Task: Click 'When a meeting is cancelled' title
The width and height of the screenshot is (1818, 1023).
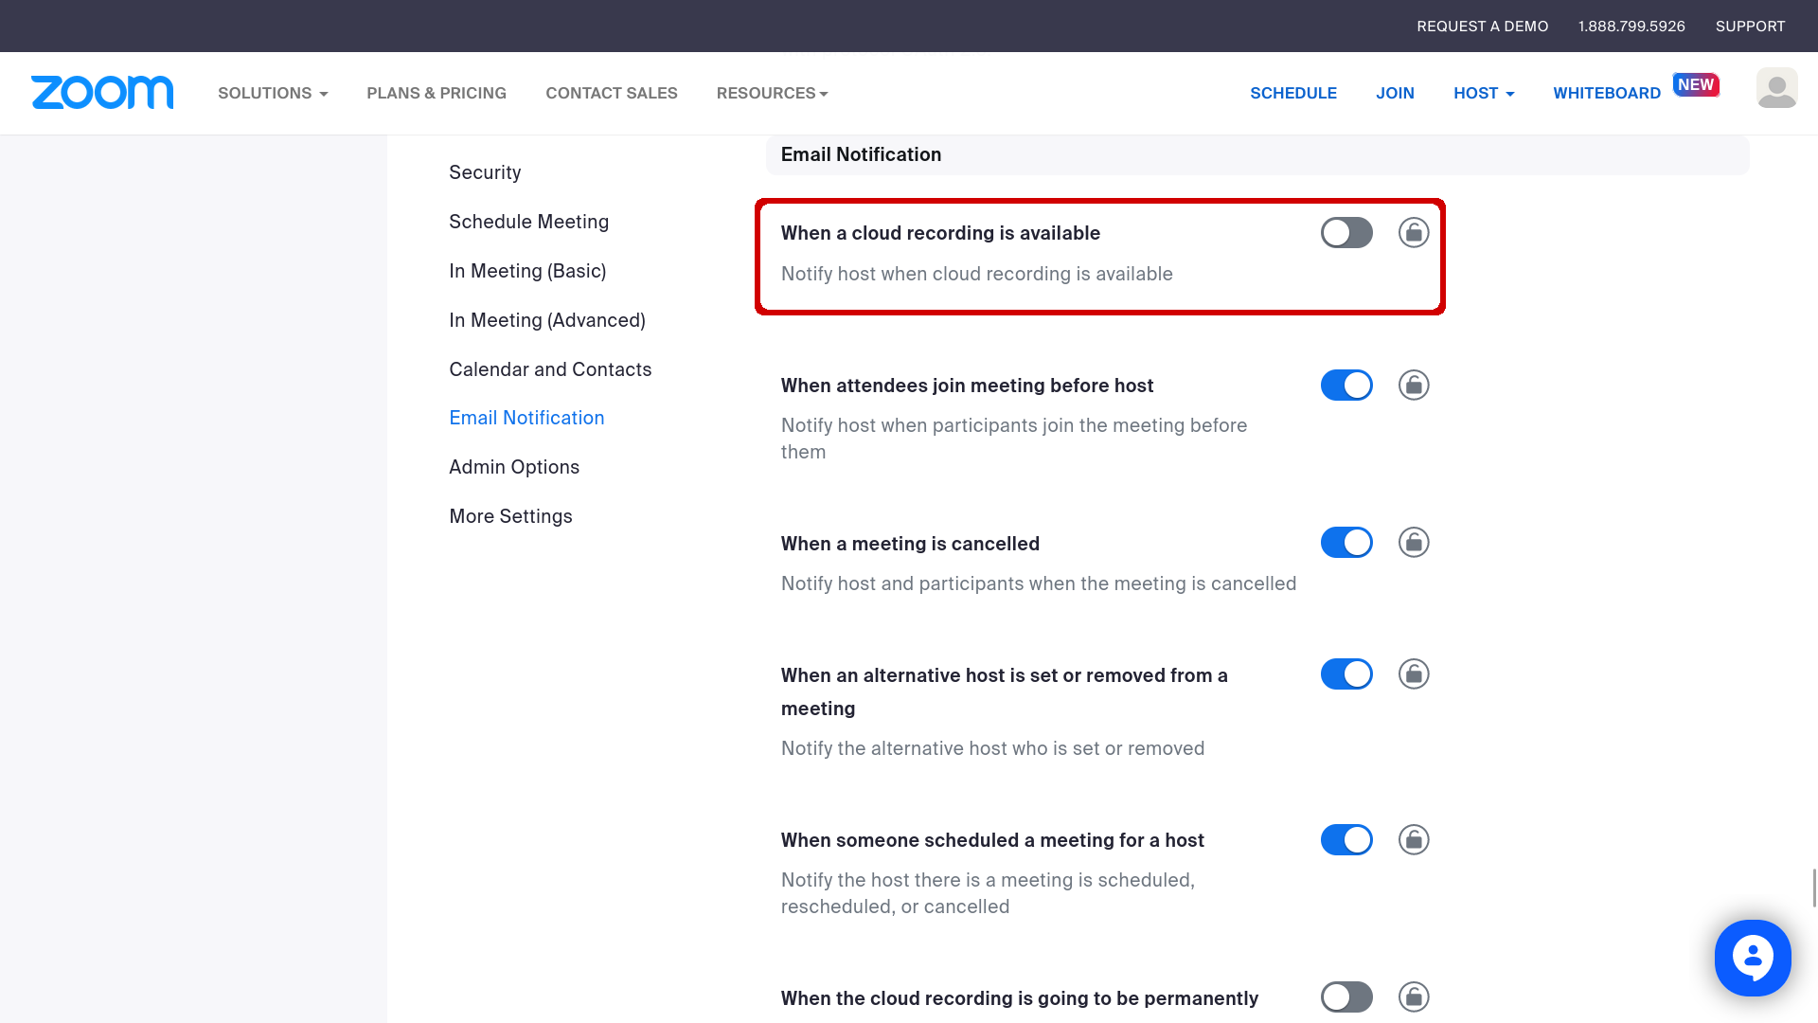Action: (910, 544)
